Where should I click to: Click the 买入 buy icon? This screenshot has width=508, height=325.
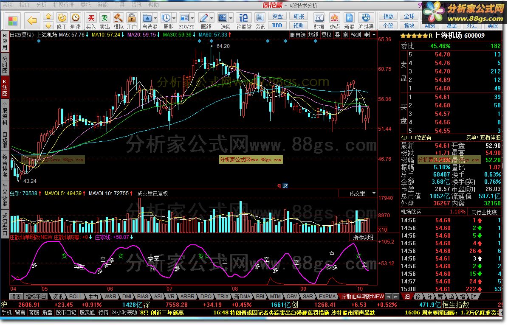pyautogui.click(x=91, y=17)
